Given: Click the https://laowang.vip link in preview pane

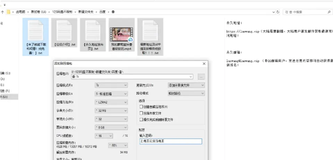Looking at the screenshot, I should click(x=243, y=32).
